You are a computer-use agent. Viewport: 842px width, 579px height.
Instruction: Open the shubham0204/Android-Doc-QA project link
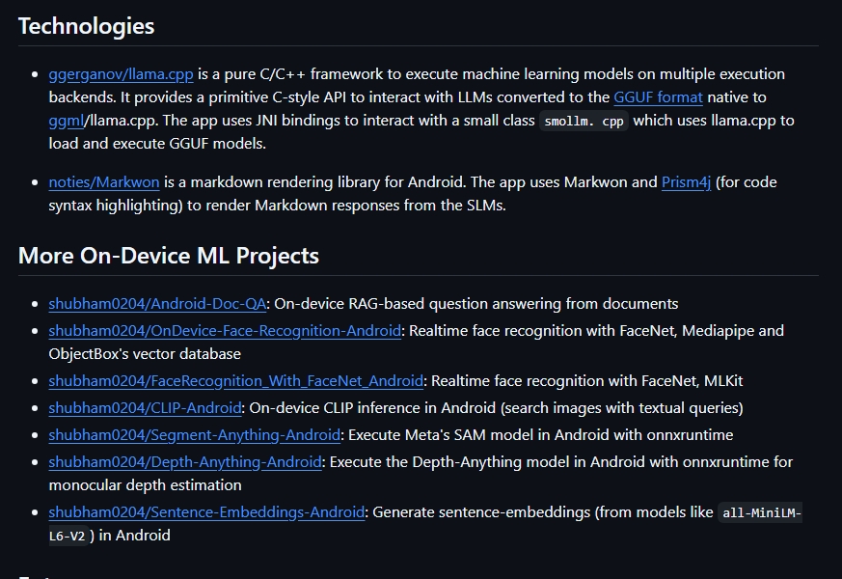pyautogui.click(x=157, y=304)
